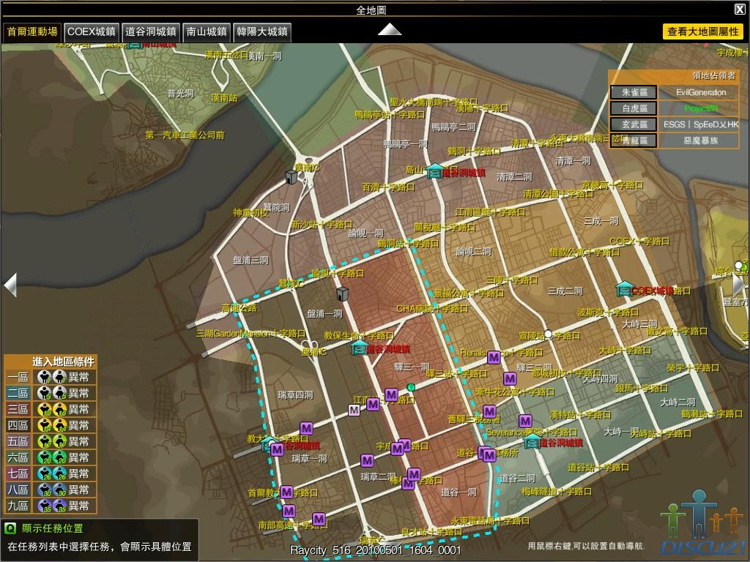Click the 進入地區條件 panel header
The width and height of the screenshot is (750, 562).
63,361
